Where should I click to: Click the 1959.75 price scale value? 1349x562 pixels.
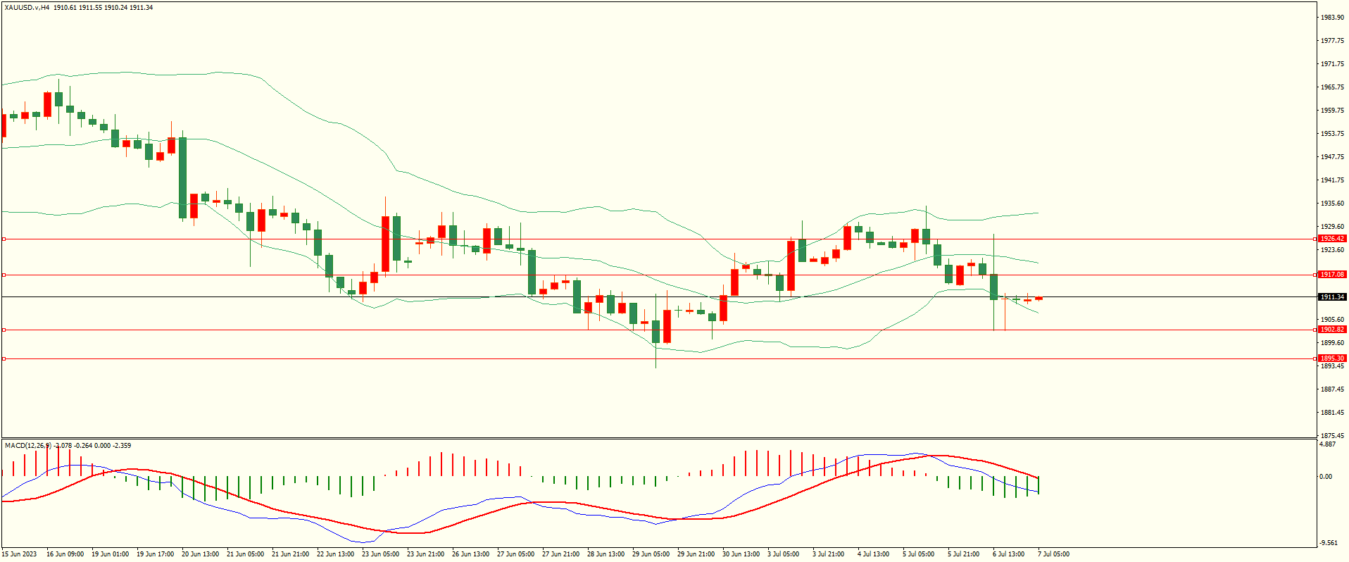[x=1332, y=111]
